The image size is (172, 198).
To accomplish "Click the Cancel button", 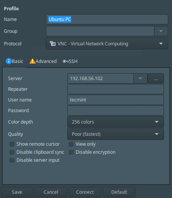I will (x=51, y=192).
